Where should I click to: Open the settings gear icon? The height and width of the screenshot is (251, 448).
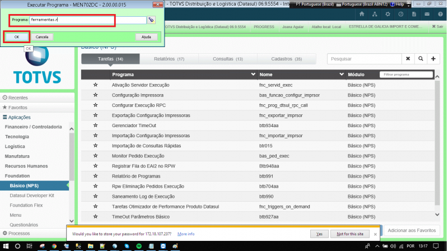click(388, 14)
